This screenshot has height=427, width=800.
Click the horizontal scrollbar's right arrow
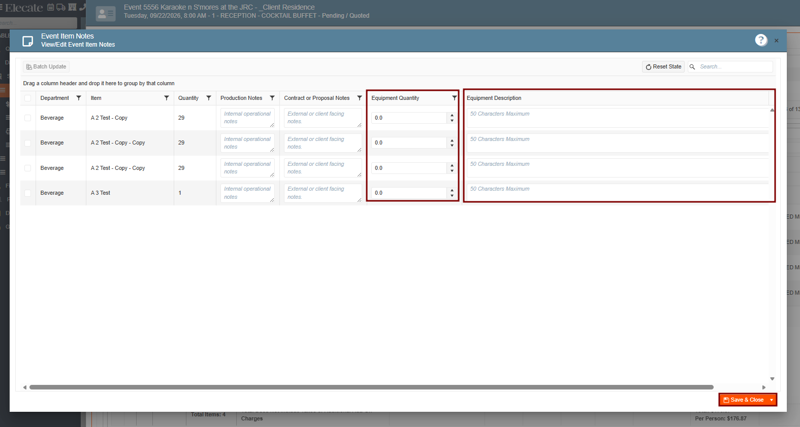click(763, 387)
